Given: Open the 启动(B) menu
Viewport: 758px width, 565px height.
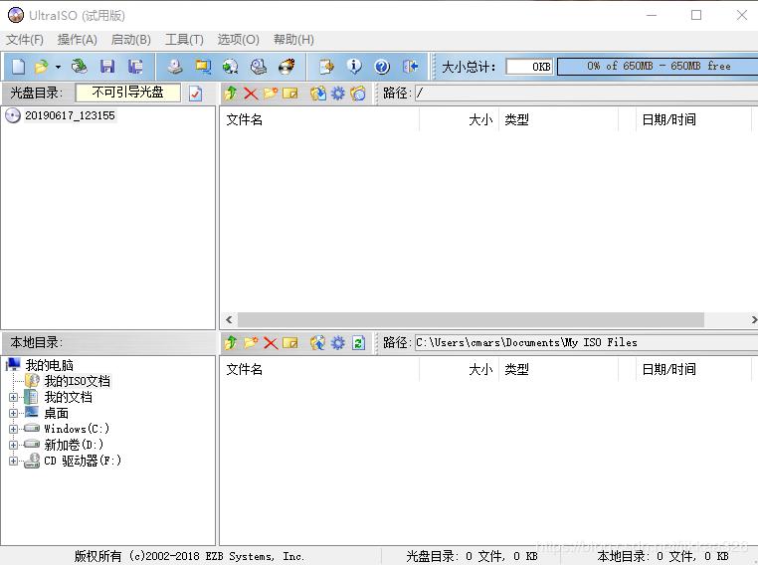Looking at the screenshot, I should (130, 40).
